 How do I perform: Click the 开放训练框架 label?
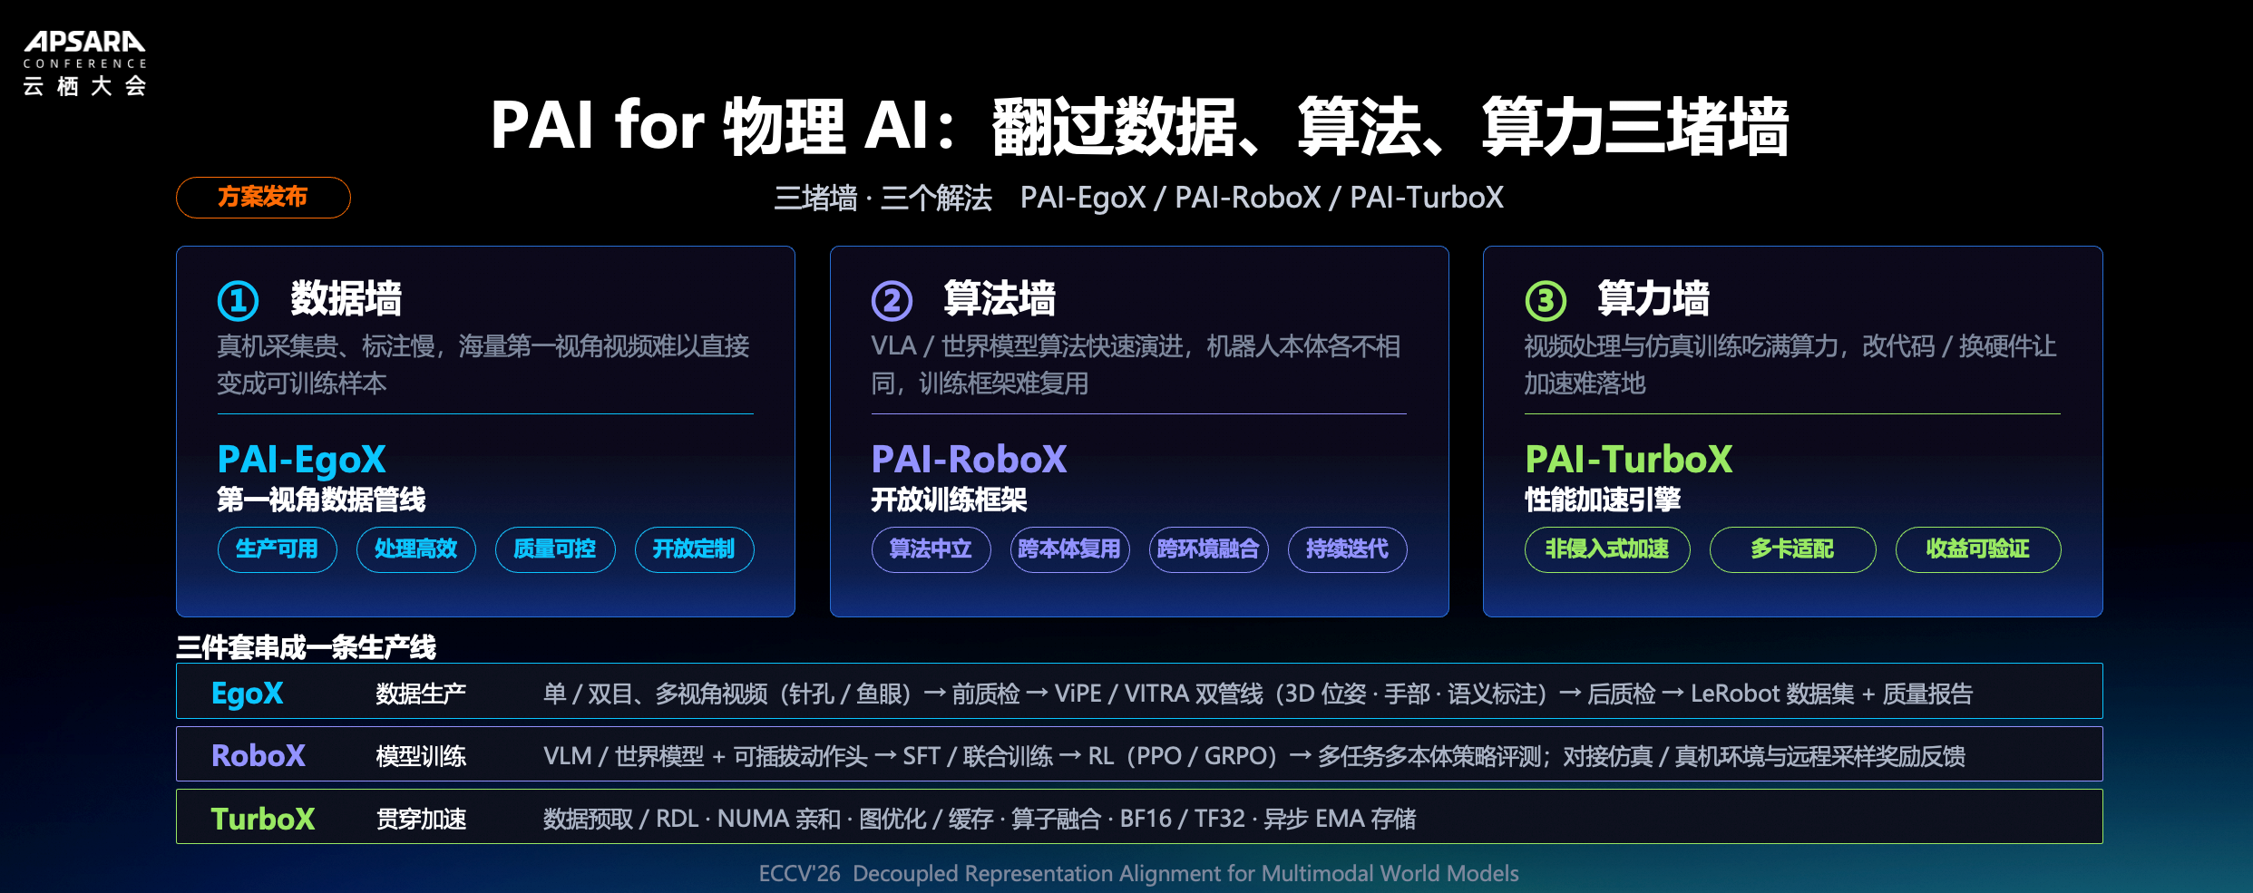pyautogui.click(x=949, y=500)
